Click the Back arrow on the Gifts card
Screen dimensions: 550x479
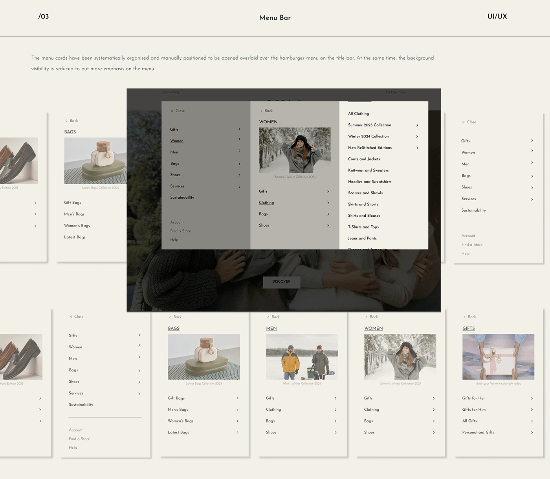point(464,317)
